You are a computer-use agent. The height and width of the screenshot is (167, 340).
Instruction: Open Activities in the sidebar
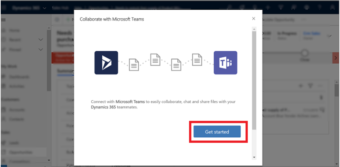pyautogui.click(x=17, y=86)
